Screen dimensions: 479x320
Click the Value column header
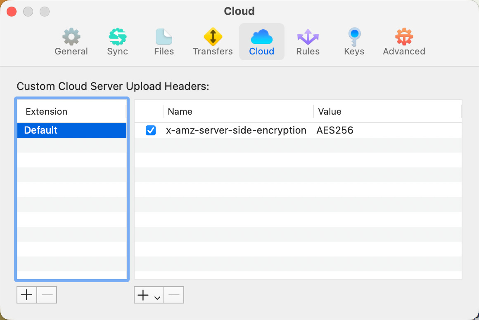pyautogui.click(x=387, y=111)
